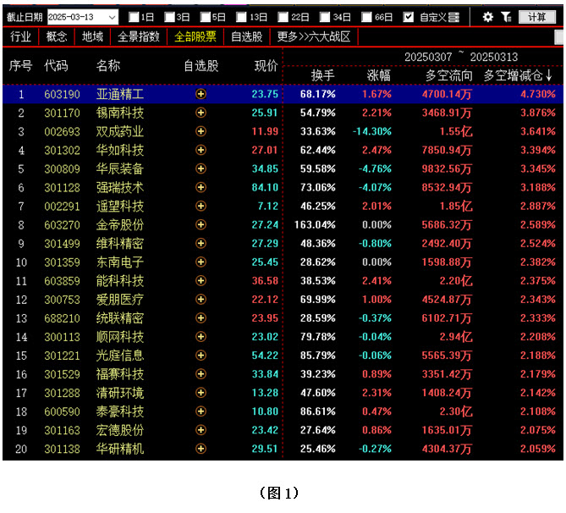The height and width of the screenshot is (513, 566).
Task: Expand 更多>>六大战区 menu
Action: 313,36
